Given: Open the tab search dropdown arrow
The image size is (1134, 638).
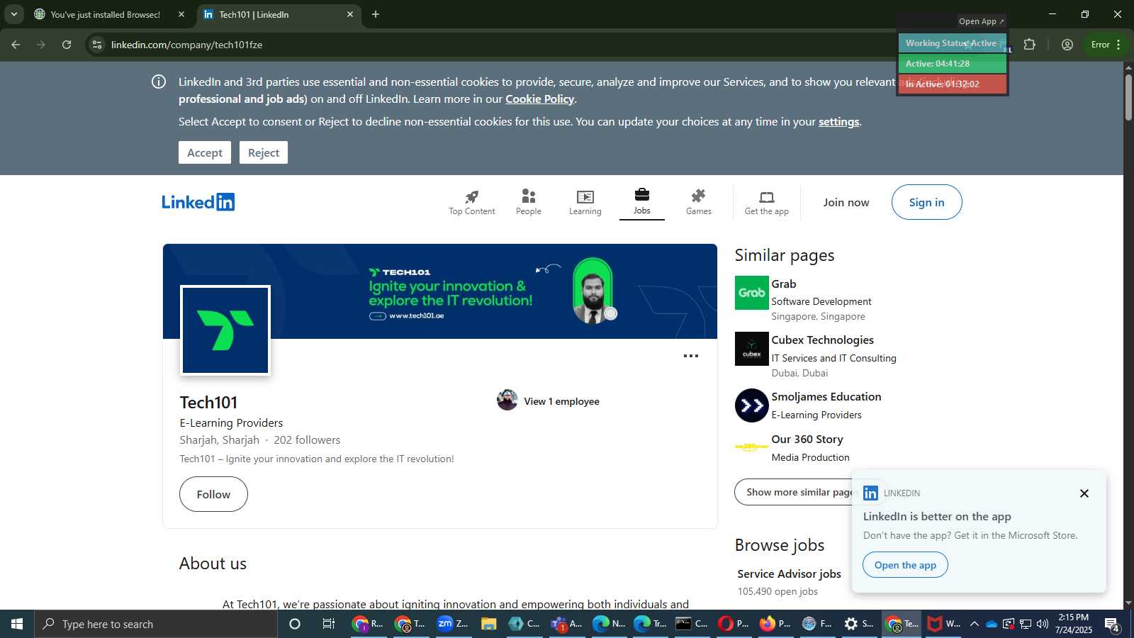Looking at the screenshot, I should coord(13,14).
